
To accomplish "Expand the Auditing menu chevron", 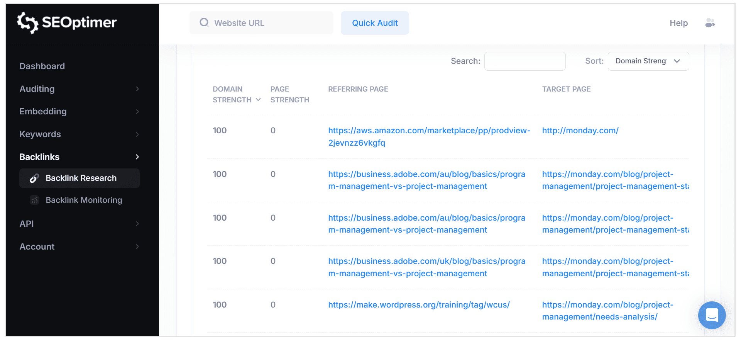I will (x=137, y=89).
